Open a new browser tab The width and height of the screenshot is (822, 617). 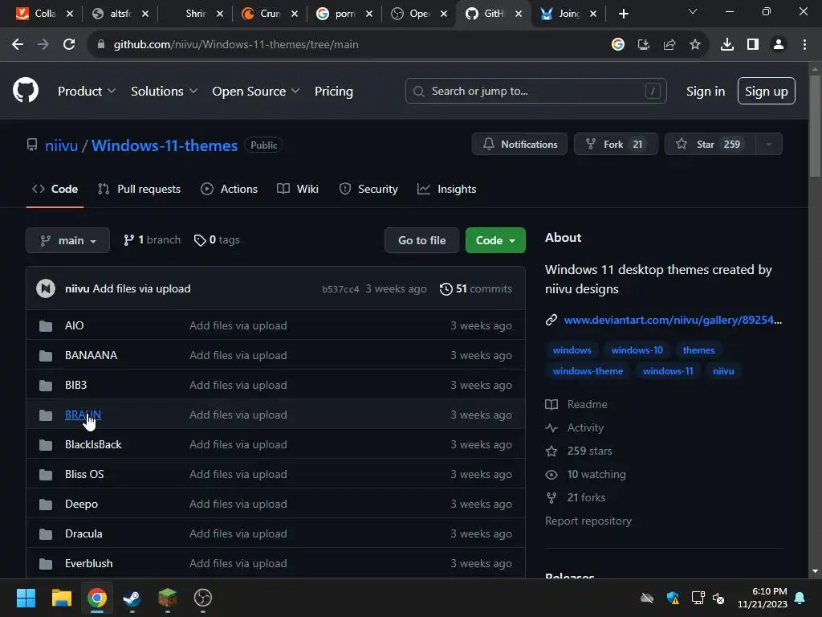(x=623, y=14)
